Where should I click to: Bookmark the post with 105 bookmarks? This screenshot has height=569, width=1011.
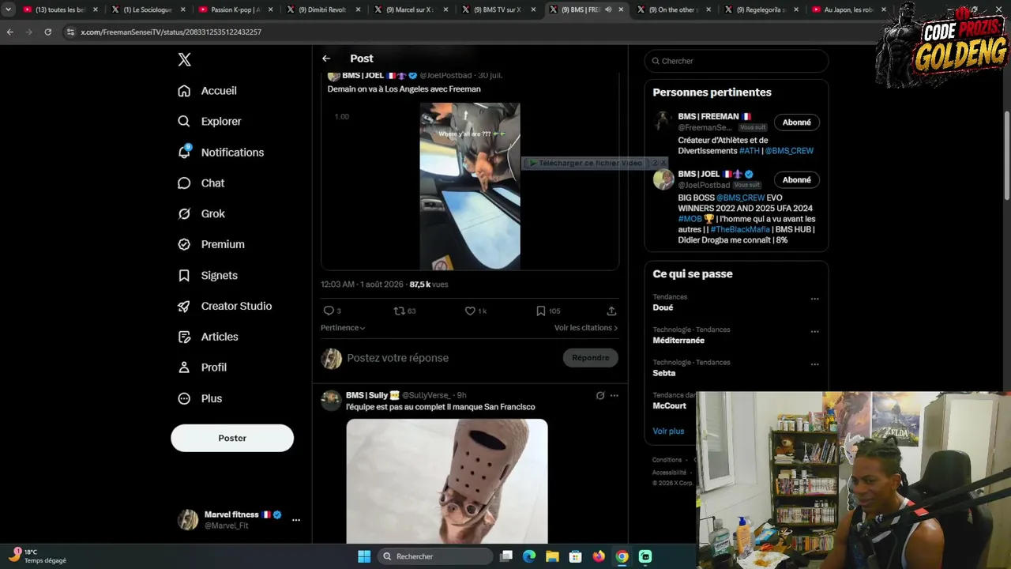pos(541,311)
